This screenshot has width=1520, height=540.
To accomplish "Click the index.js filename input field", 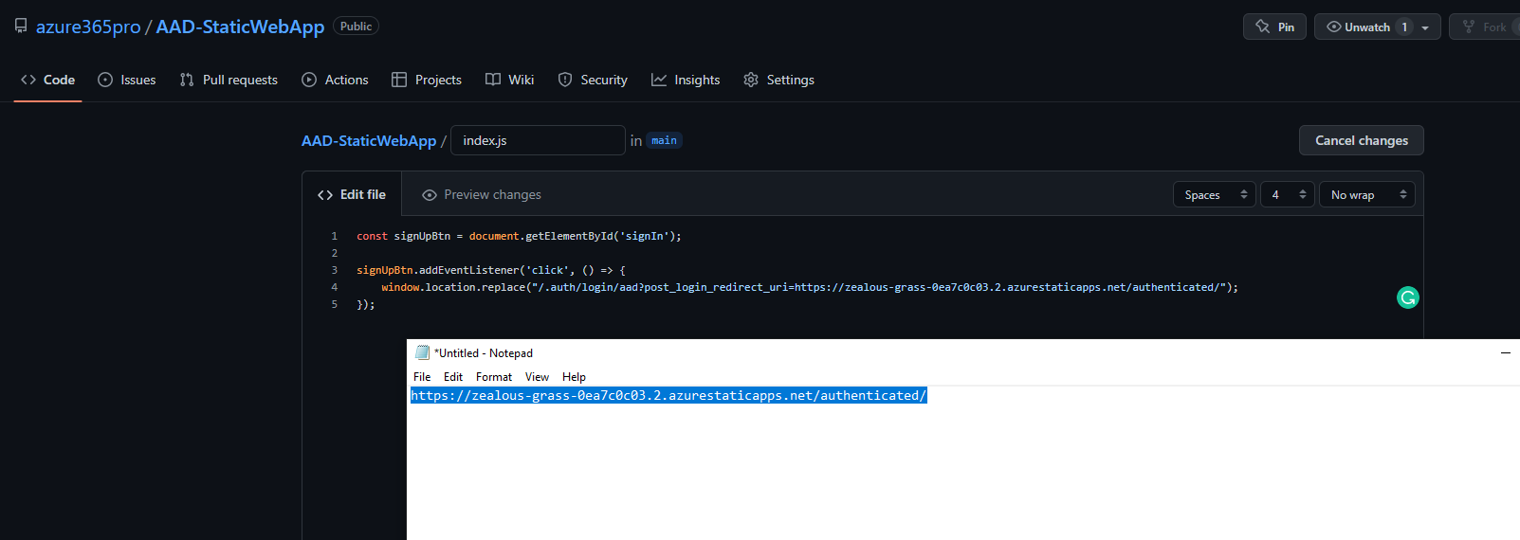I will (x=538, y=140).
